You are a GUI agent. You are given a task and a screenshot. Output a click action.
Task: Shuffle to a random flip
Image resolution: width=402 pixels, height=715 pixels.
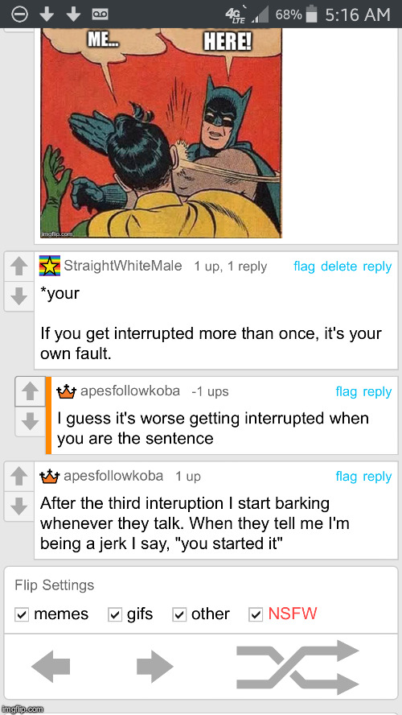(297, 667)
